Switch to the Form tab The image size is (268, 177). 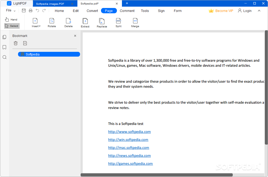[178, 11]
